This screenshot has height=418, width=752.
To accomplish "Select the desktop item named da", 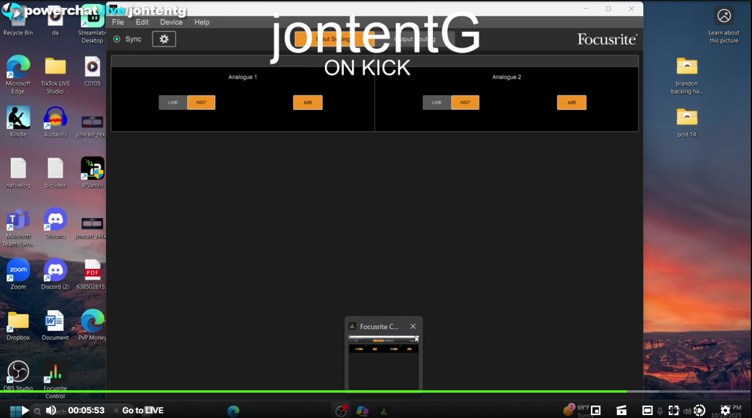I will [x=55, y=22].
